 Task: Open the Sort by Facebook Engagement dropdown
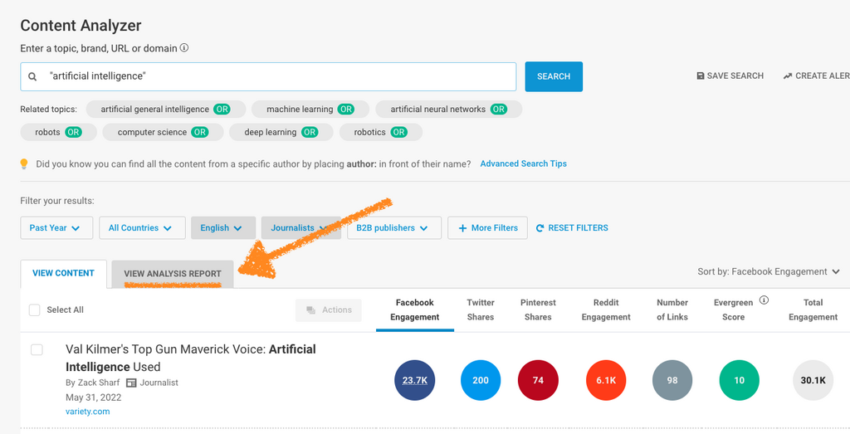pos(769,271)
